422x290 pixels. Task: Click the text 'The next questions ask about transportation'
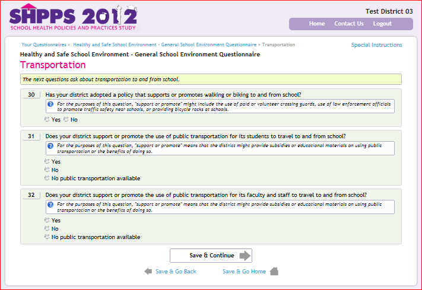click(x=101, y=79)
